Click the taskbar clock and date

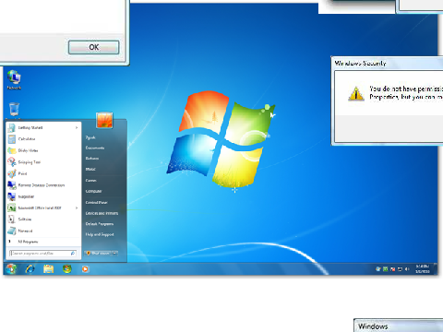423,269
